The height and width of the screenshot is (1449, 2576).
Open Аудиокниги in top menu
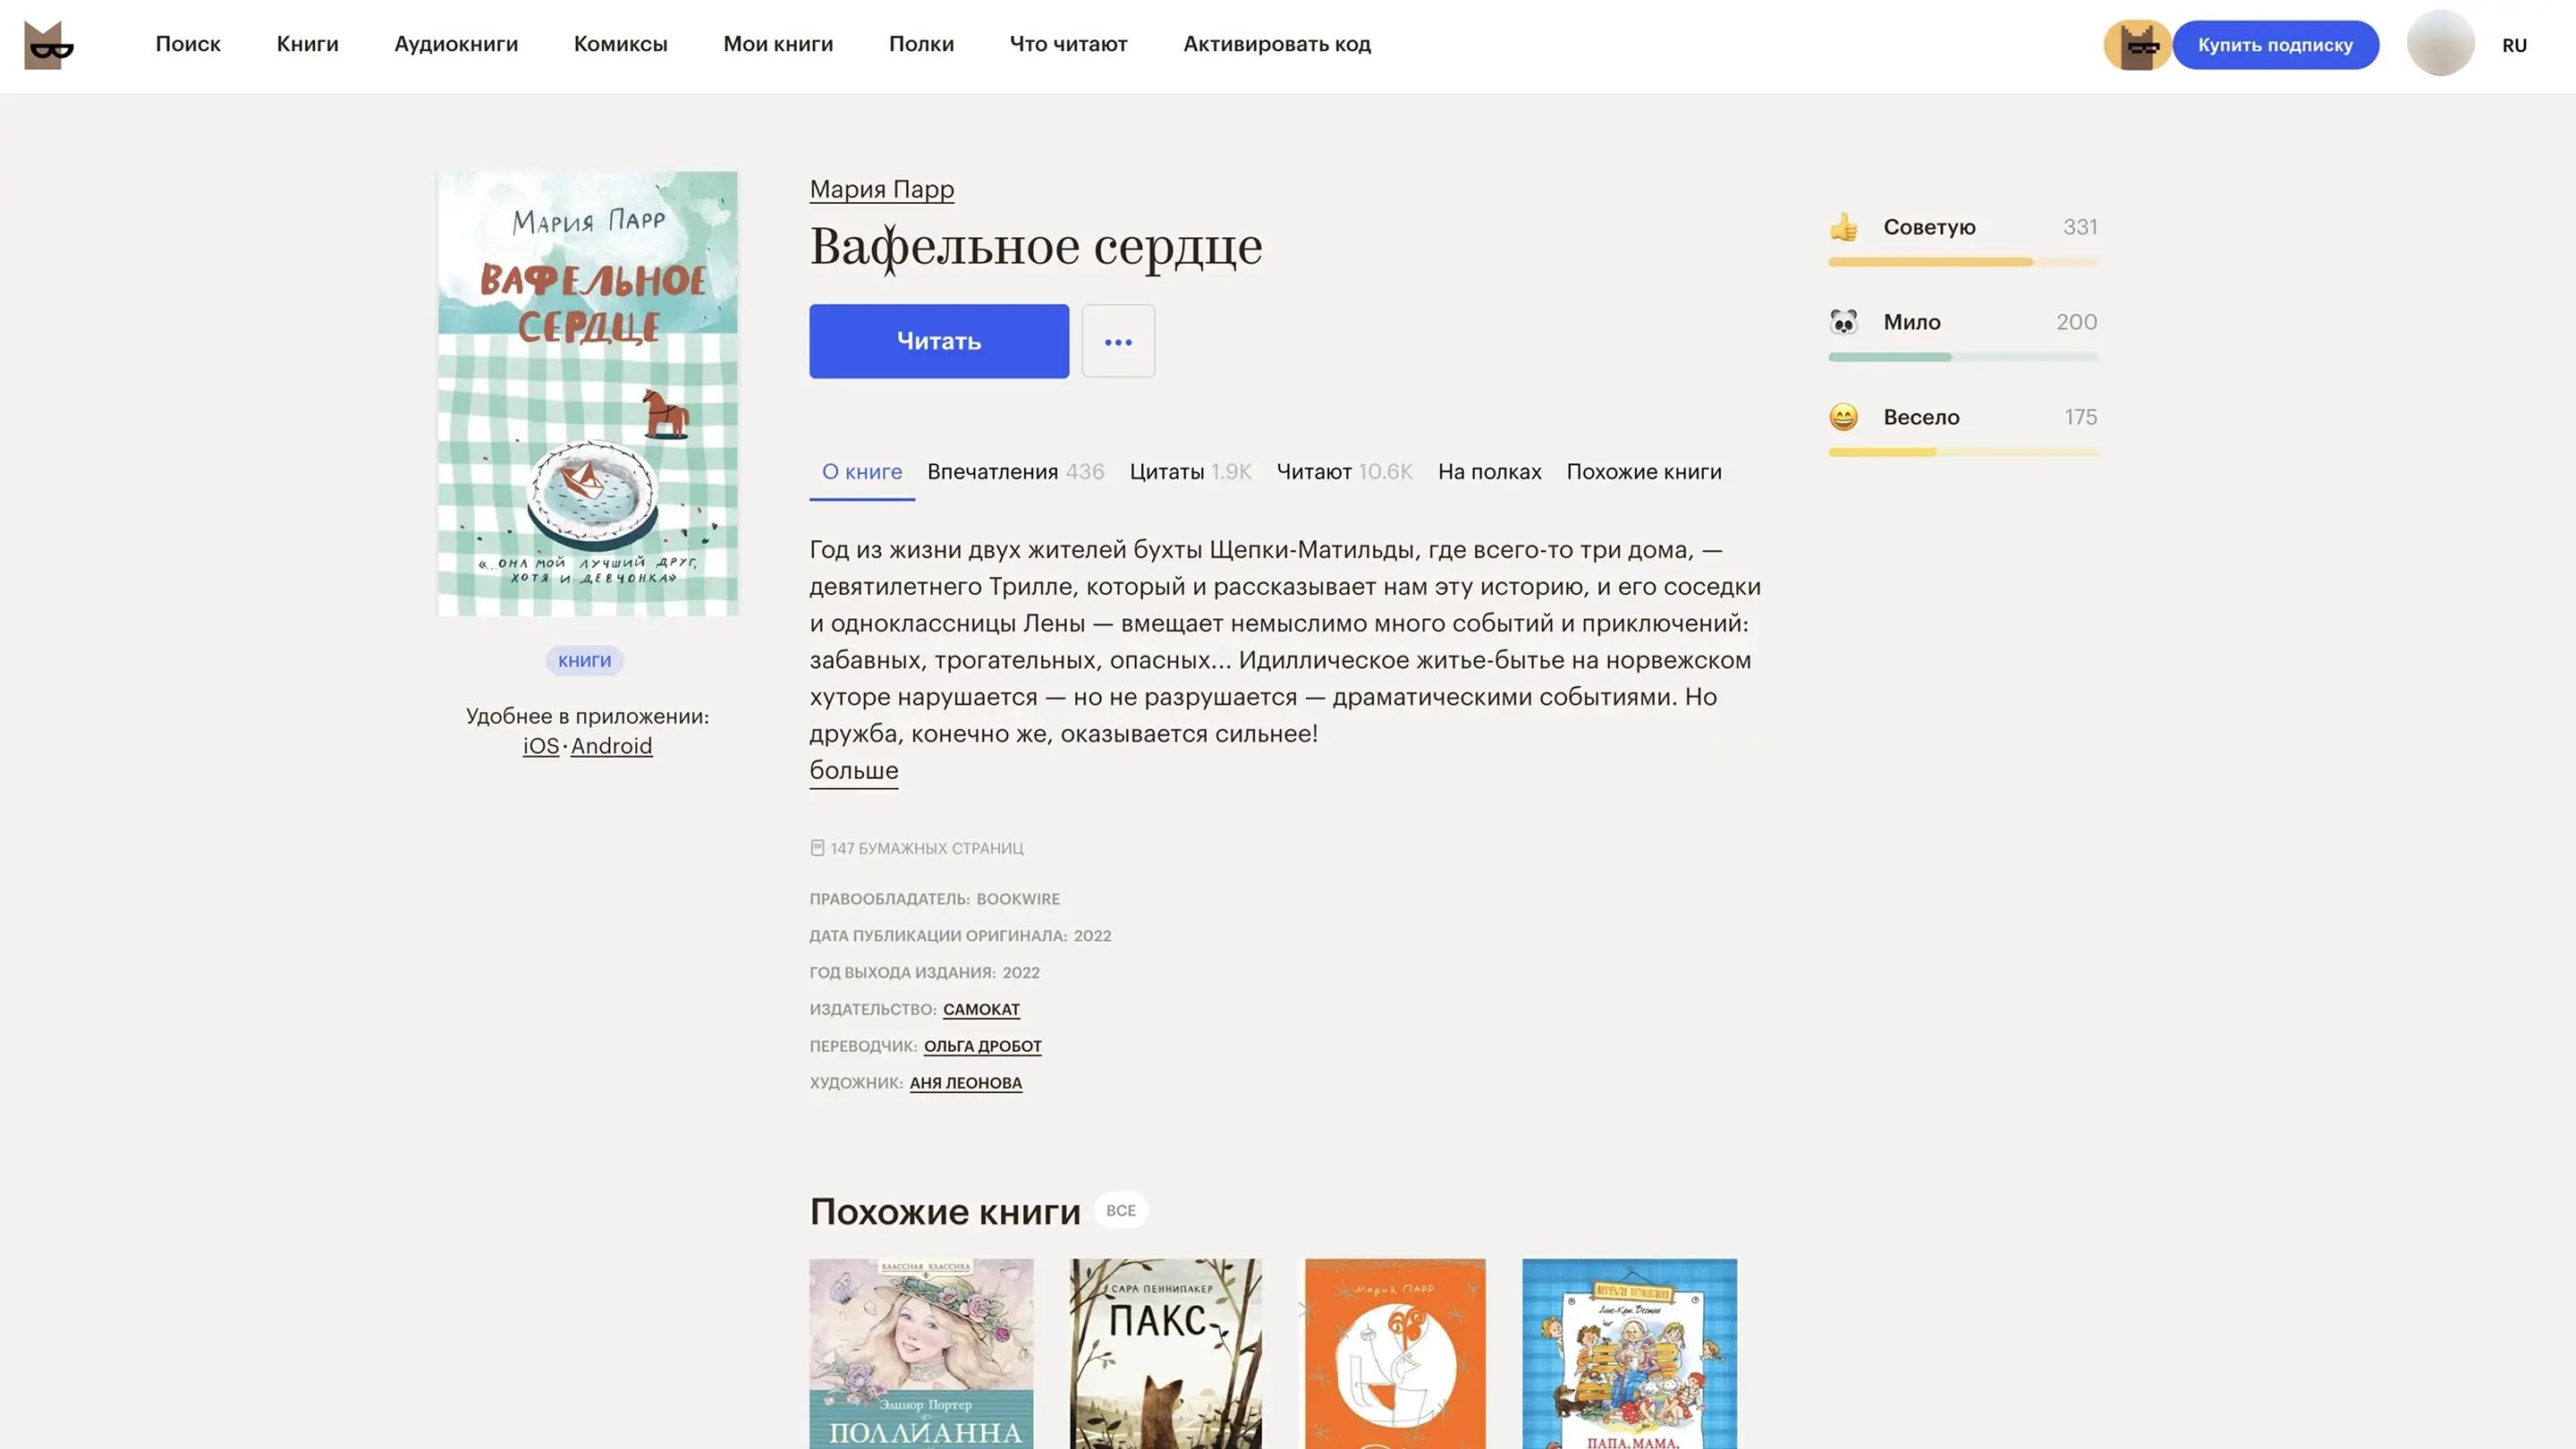coord(456,44)
